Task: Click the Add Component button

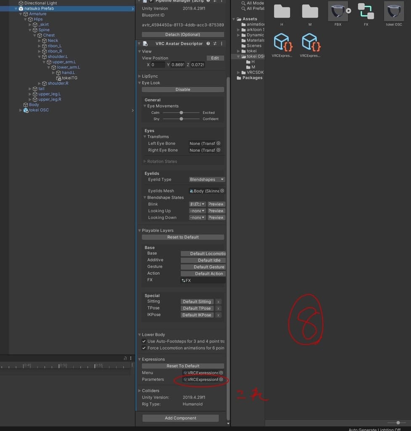Action: (180, 418)
